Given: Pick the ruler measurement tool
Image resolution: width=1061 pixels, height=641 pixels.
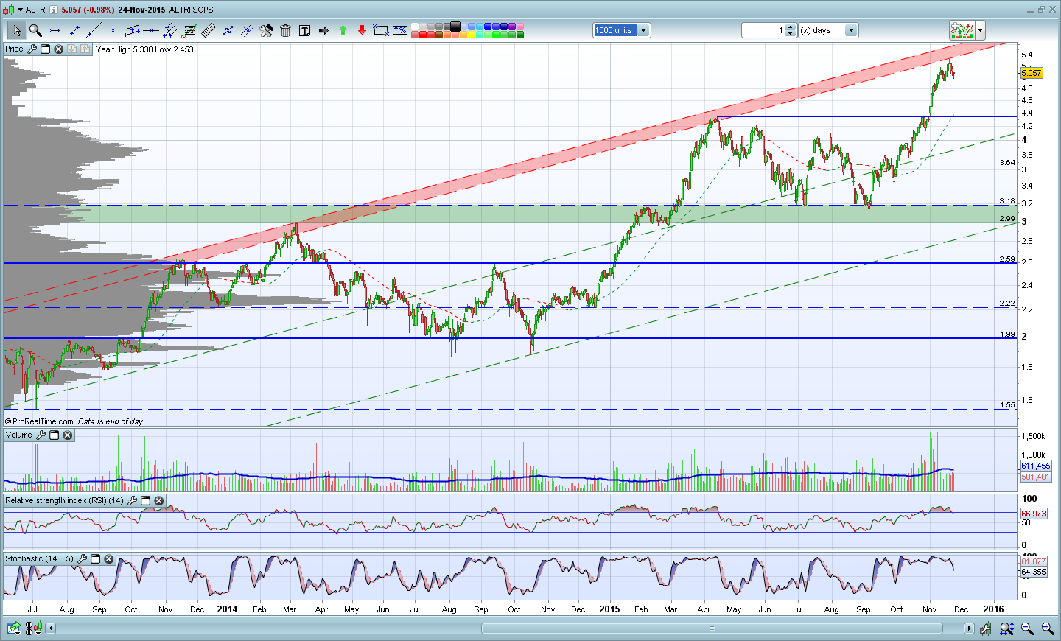Looking at the screenshot, I should [x=209, y=30].
